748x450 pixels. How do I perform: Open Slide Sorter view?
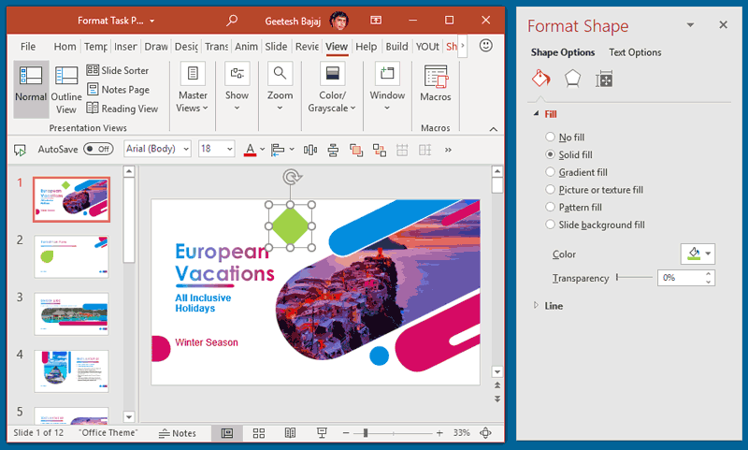click(x=118, y=70)
